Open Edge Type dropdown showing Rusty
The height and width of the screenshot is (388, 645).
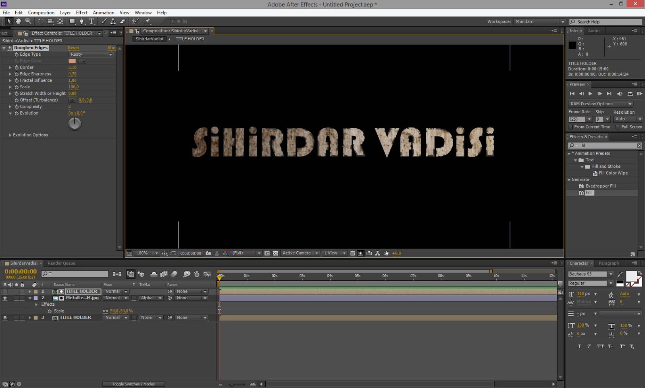91,54
